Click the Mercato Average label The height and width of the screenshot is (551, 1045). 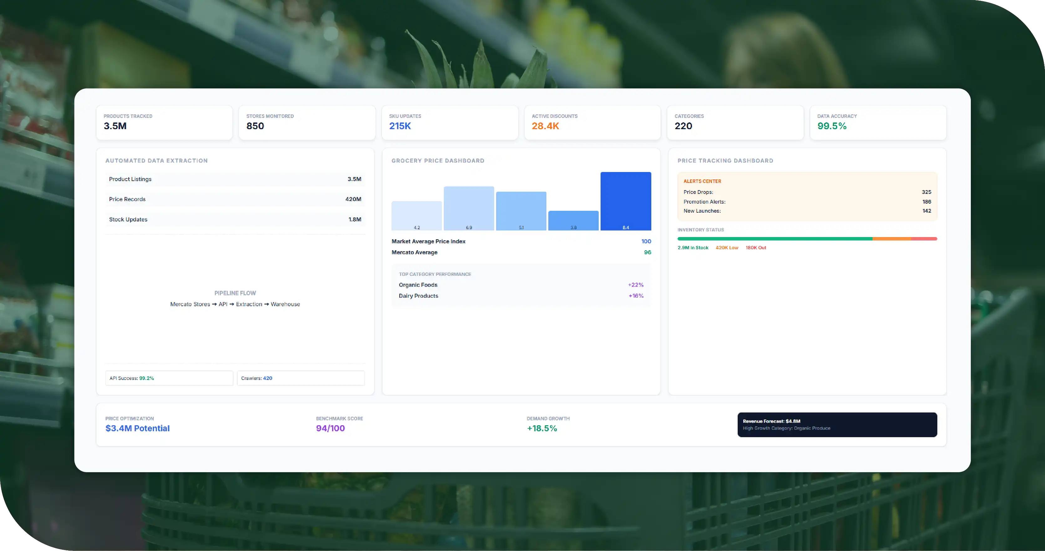[414, 252]
